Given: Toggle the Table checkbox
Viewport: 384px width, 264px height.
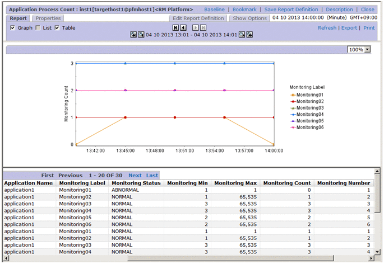Looking at the screenshot, I should (x=57, y=28).
